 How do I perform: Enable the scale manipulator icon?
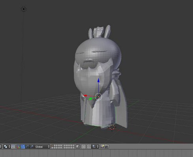[x=32, y=146]
